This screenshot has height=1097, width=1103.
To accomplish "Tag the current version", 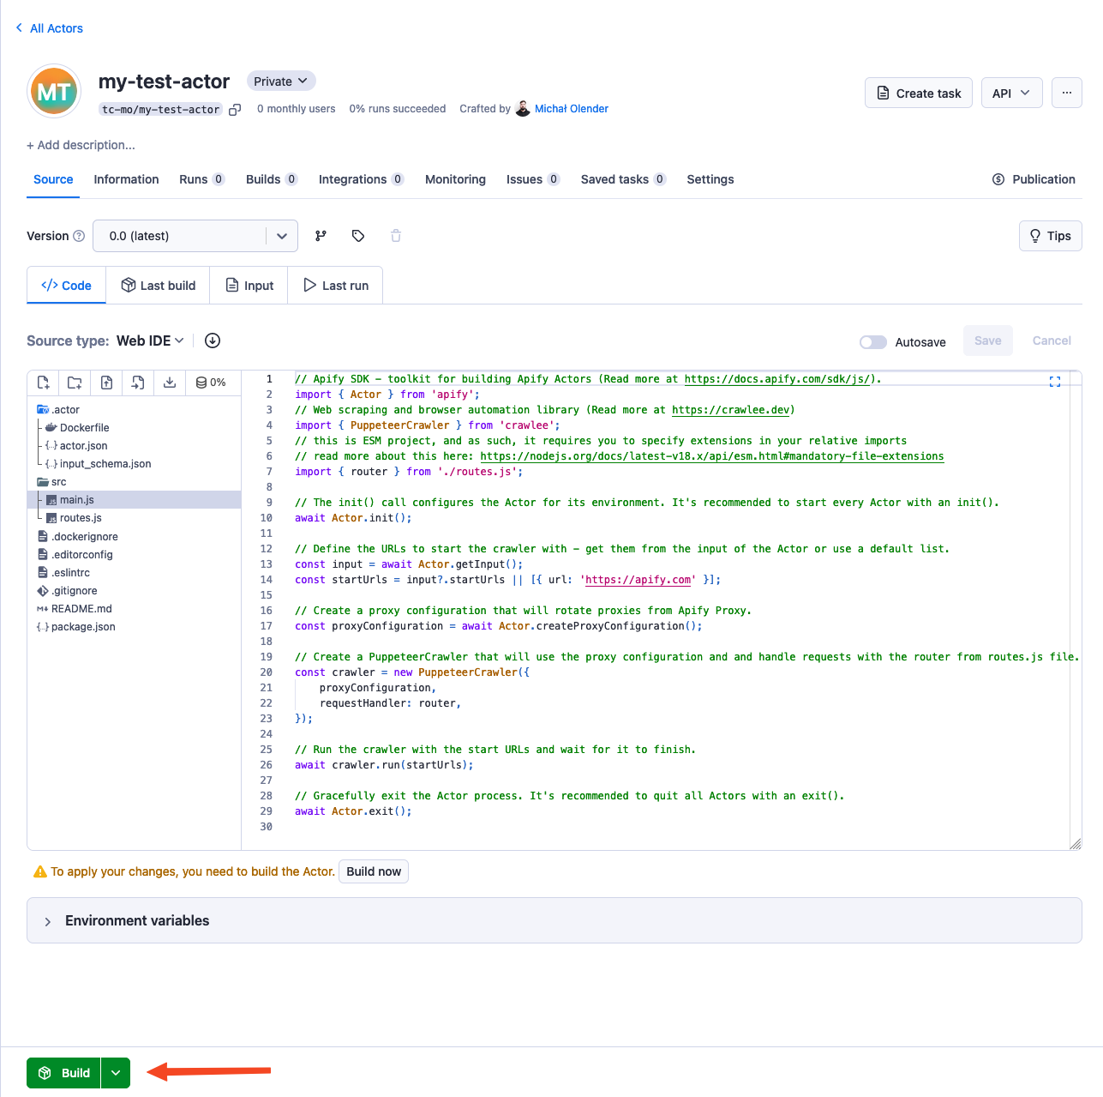I will pyautogui.click(x=358, y=236).
